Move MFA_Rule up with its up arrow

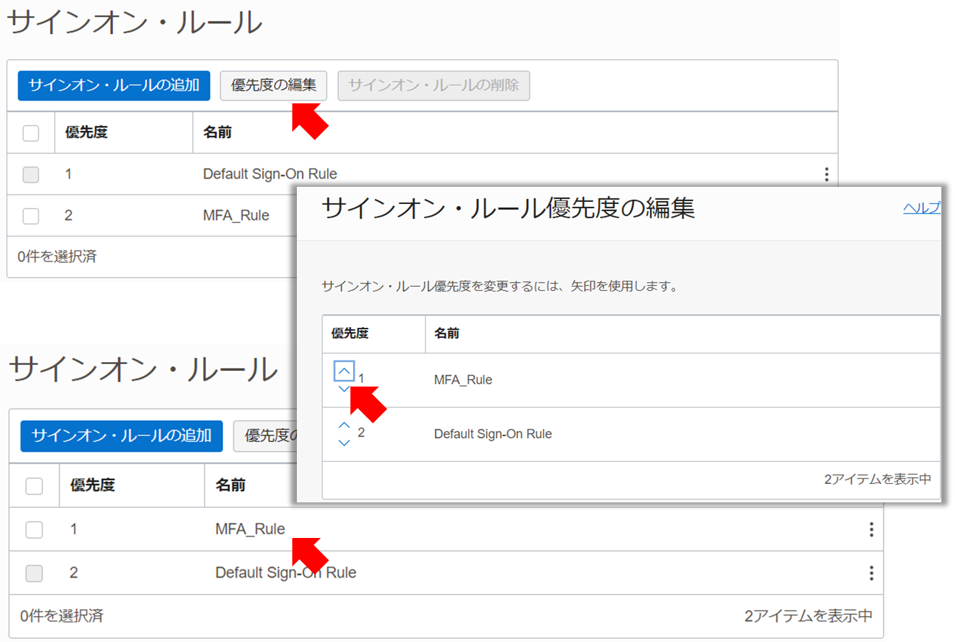344,371
